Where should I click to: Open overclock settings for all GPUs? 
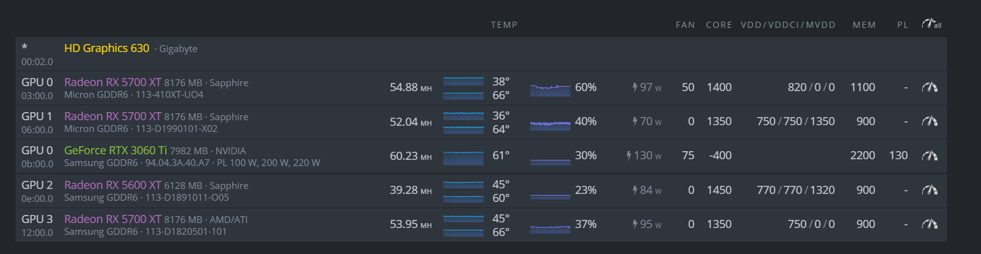click(x=931, y=24)
